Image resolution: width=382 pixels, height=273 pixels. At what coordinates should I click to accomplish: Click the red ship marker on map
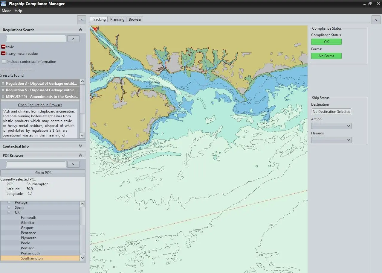click(x=95, y=29)
